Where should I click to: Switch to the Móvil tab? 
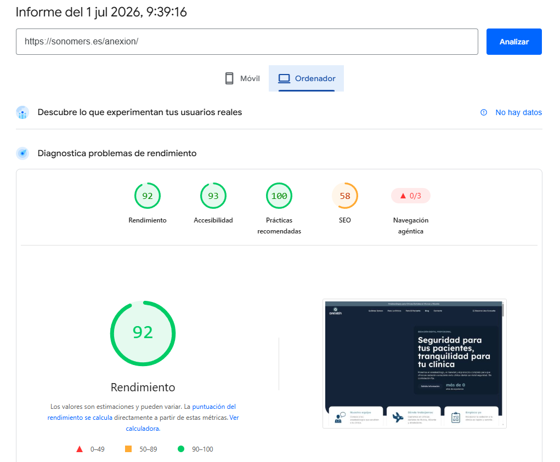(242, 78)
